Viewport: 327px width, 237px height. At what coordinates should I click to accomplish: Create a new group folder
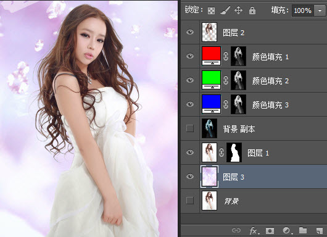pyautogui.click(x=303, y=230)
